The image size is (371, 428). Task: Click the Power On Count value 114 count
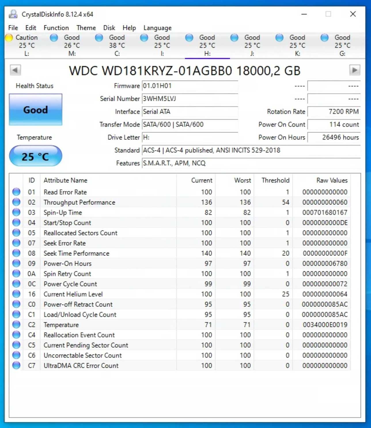334,124
